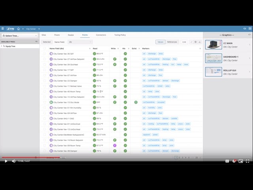Collapse Graphics panel with the arrows icon

(249, 34)
